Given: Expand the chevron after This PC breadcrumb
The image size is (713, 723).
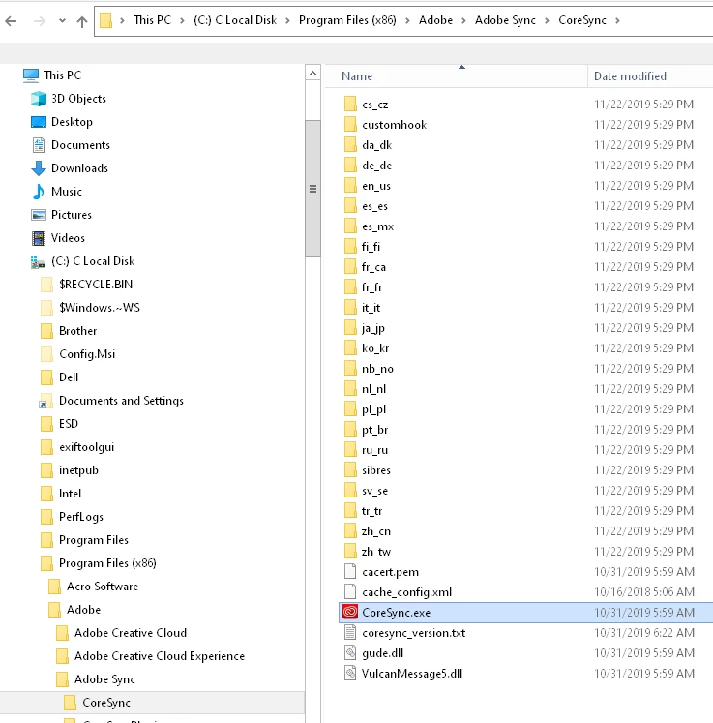Looking at the screenshot, I should pos(183,20).
